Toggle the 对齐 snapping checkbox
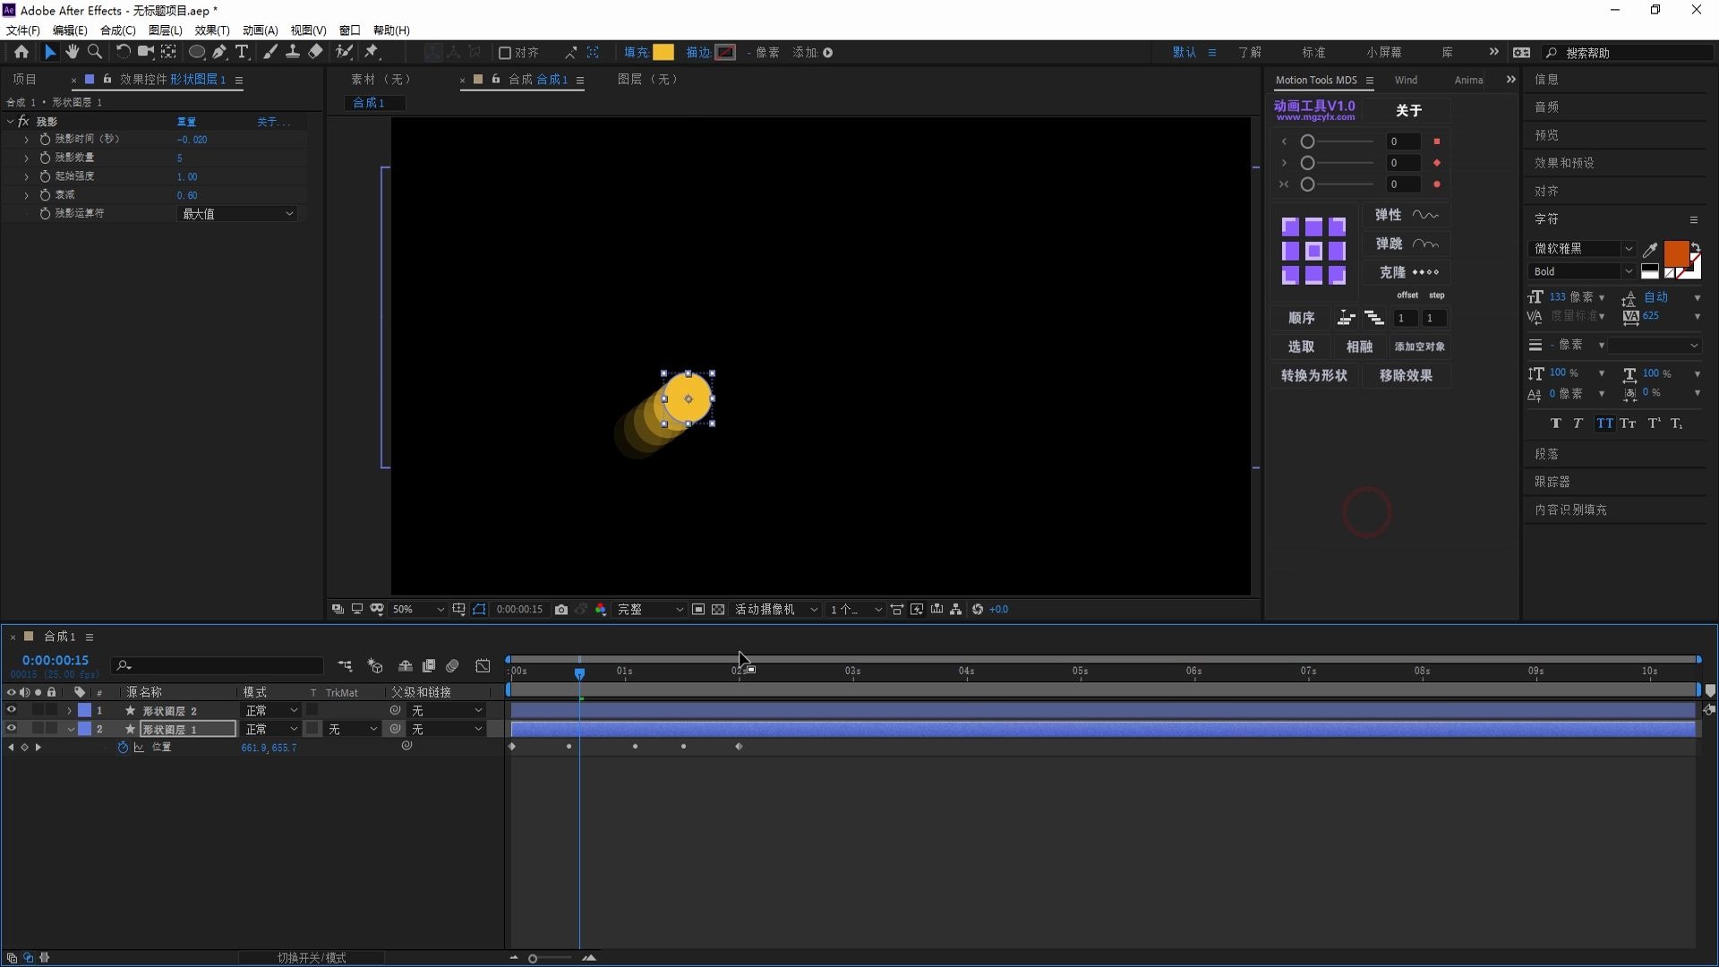 (x=505, y=53)
